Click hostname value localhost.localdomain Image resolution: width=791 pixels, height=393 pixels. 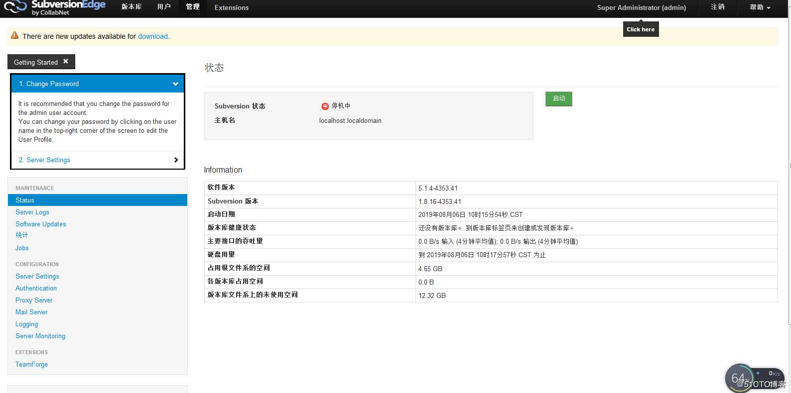click(350, 120)
